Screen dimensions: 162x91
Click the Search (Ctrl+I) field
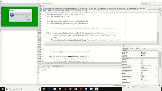[151, 3]
